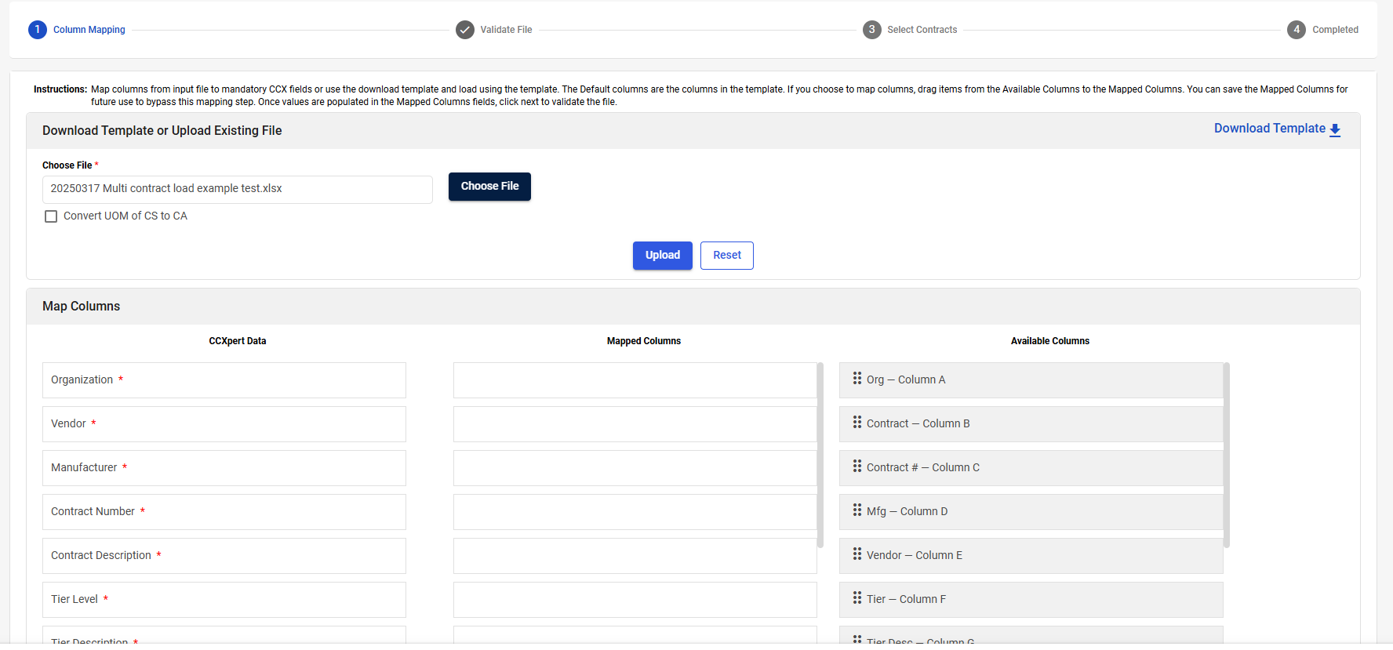Viewport: 1393px width, 650px height.
Task: Click drag handle icon for Tier — Column F
Action: click(857, 598)
